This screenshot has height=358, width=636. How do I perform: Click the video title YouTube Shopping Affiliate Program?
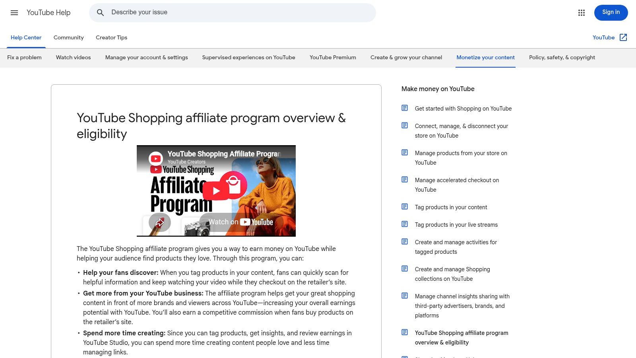tap(224, 154)
